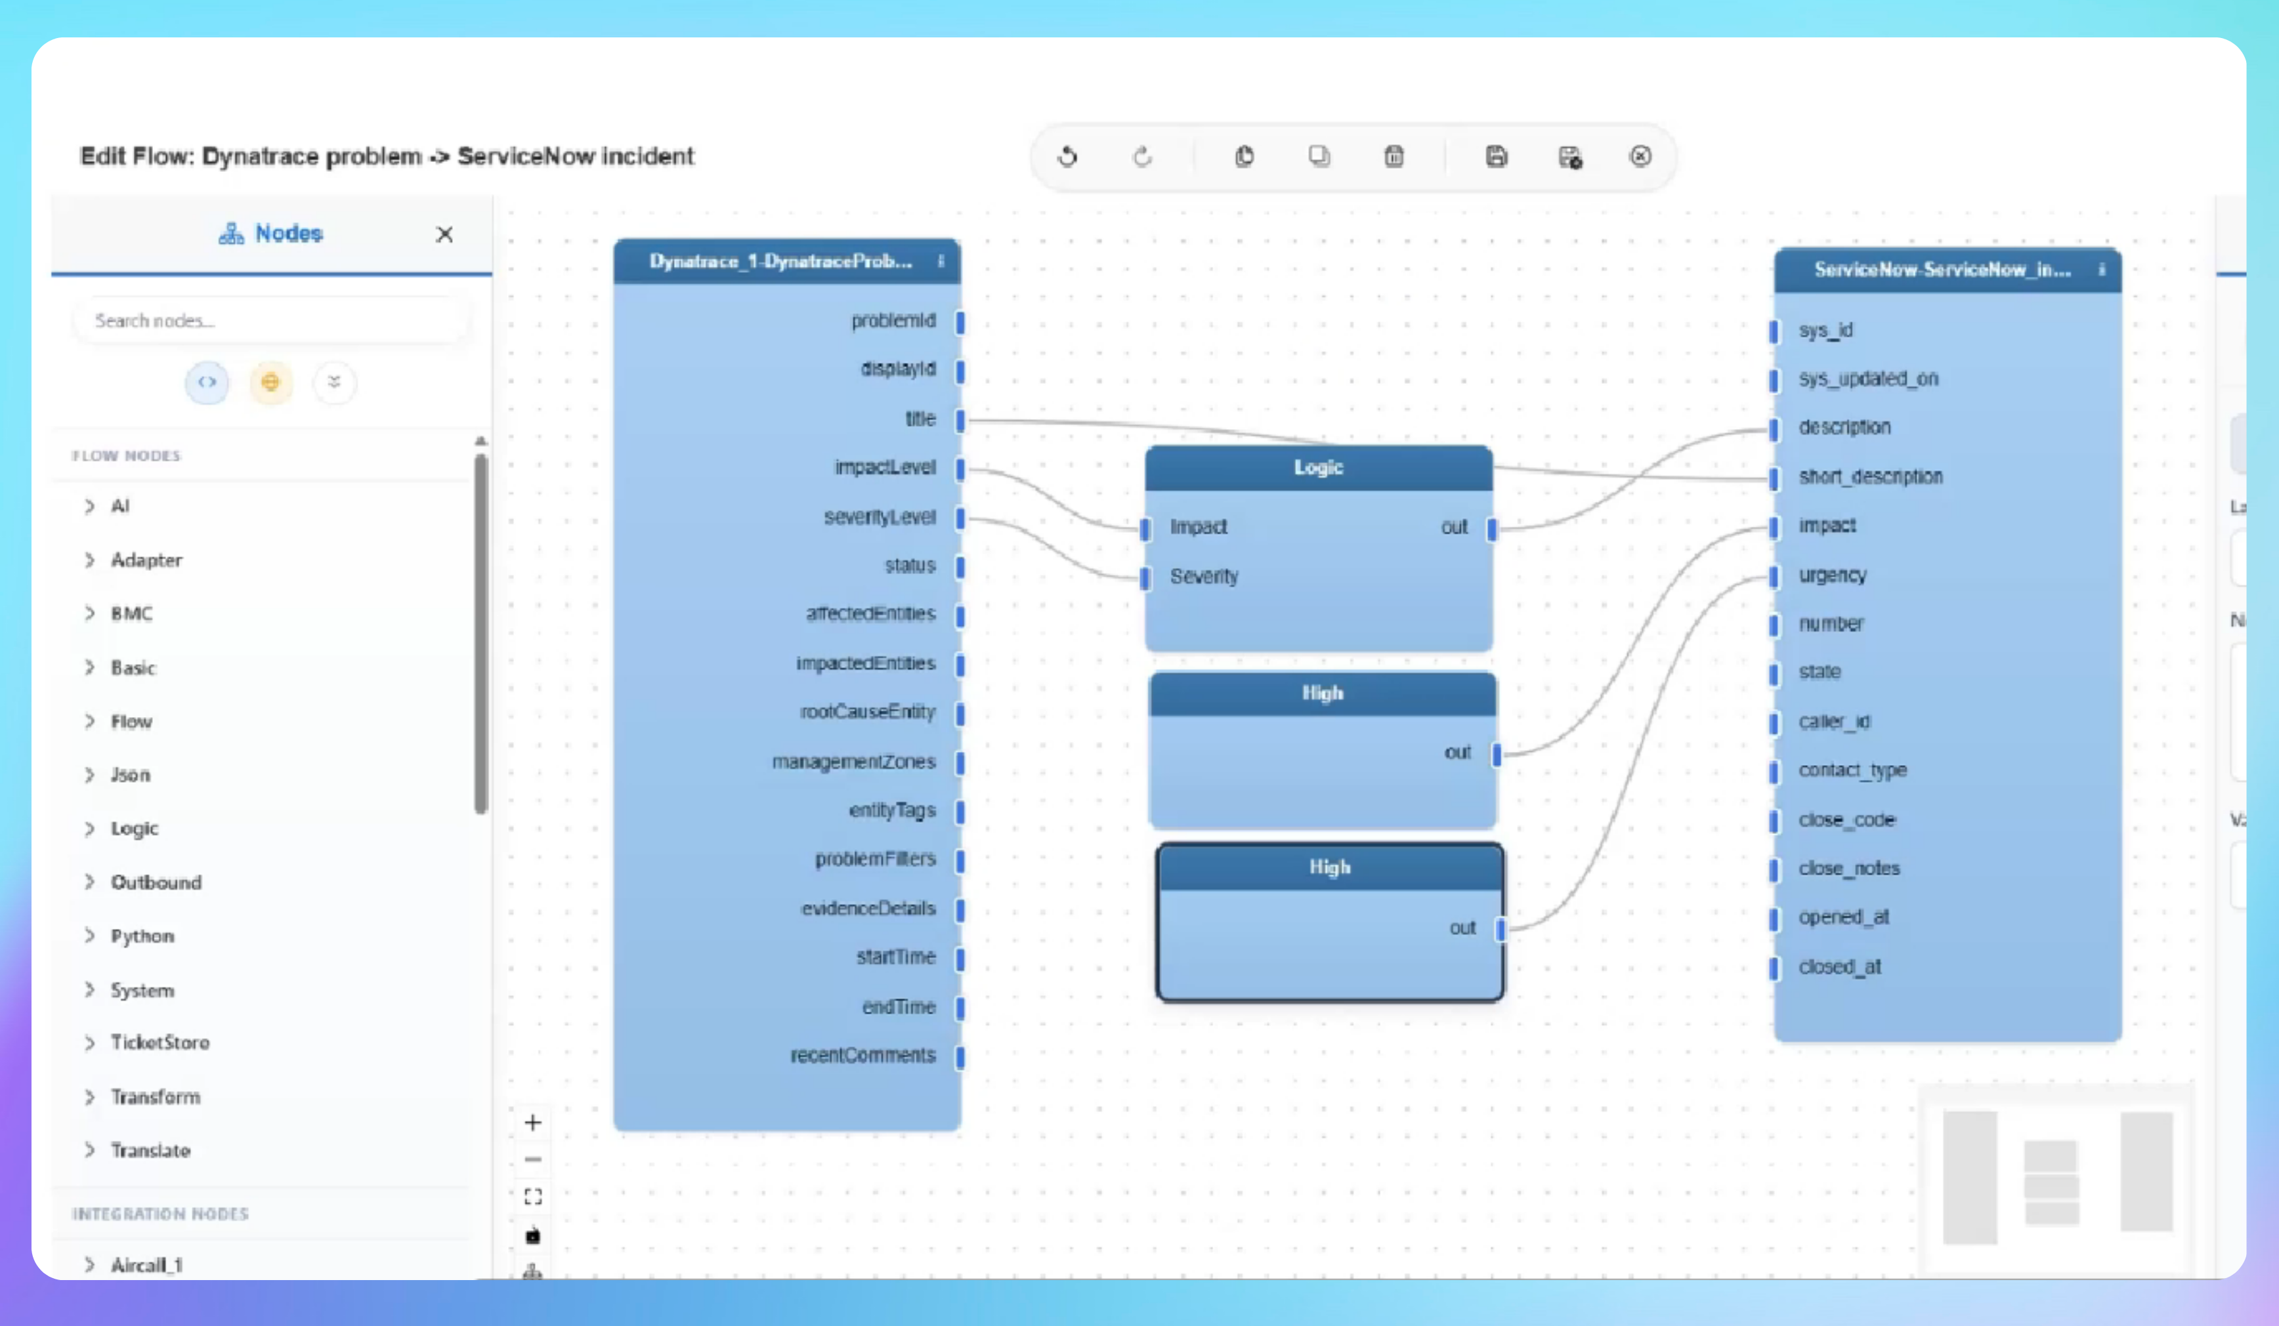Open save-with-settings icon in toolbar
2279x1326 pixels.
1570,157
